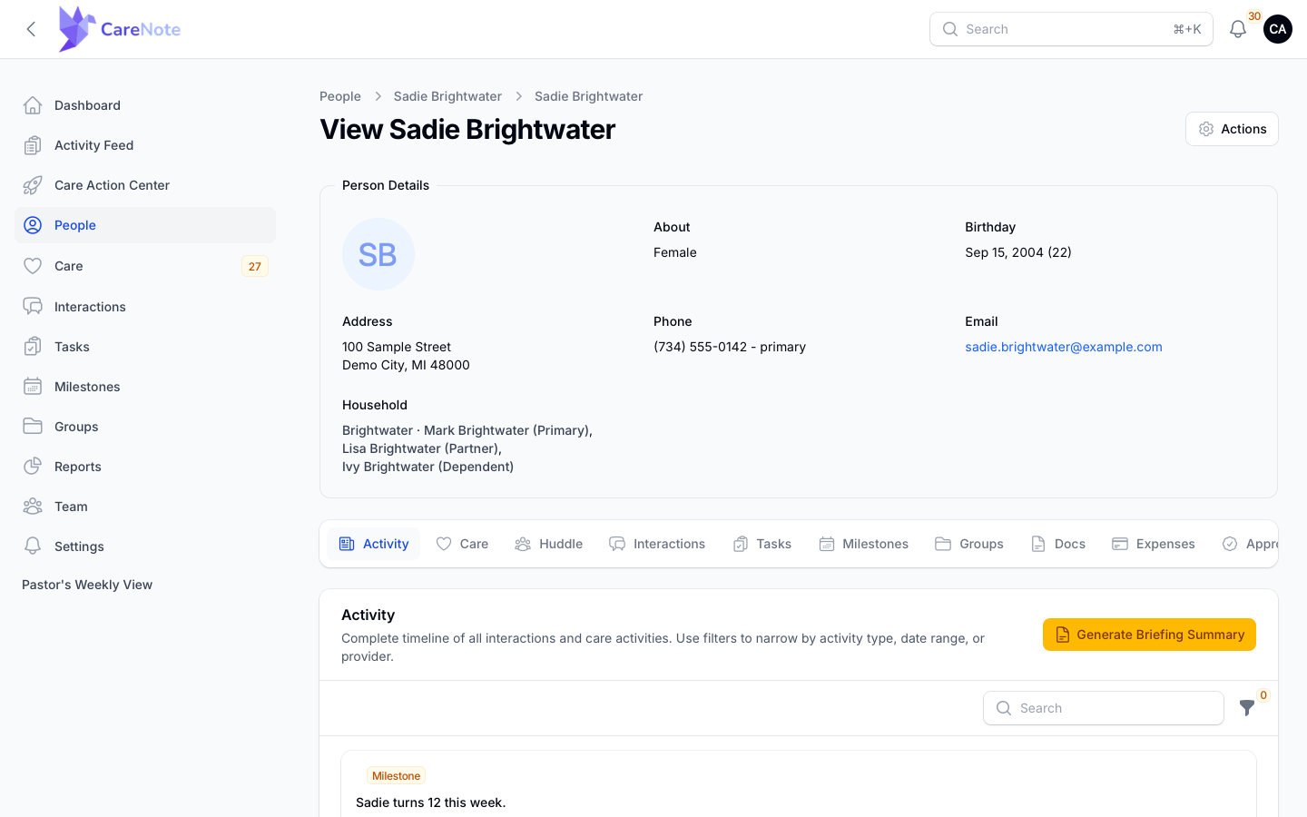The height and width of the screenshot is (817, 1307).
Task: Click the Interactions chat icon in sidebar
Action: 33,307
